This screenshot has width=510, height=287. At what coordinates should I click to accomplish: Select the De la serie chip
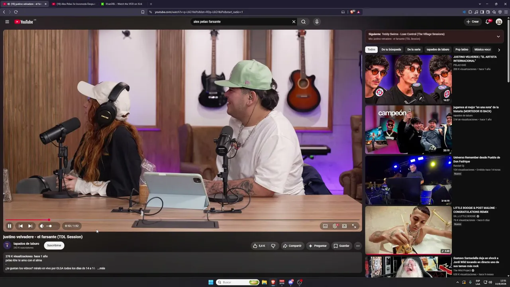(414, 49)
